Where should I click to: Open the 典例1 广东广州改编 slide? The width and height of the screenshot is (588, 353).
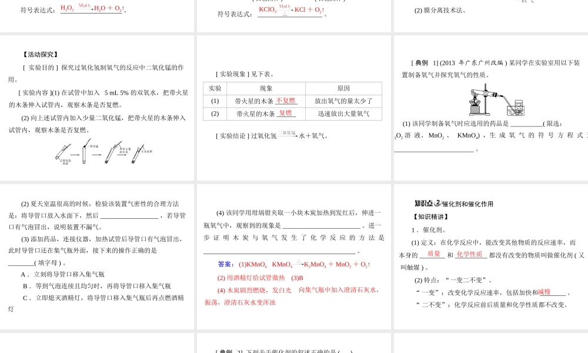[x=491, y=108]
